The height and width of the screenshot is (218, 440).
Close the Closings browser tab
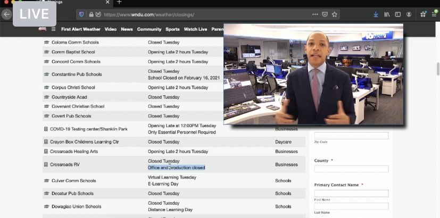[x=108, y=2]
